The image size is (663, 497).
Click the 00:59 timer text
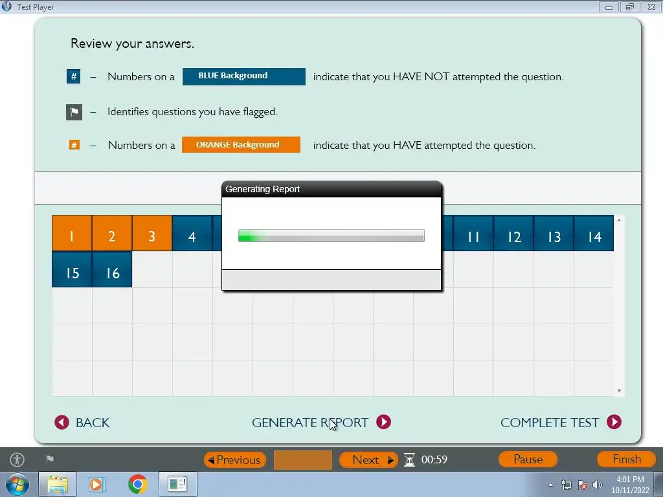(434, 460)
